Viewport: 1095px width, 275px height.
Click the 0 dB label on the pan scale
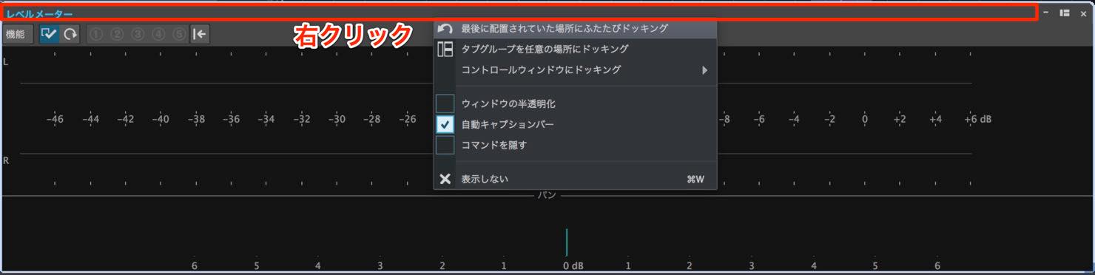[573, 265]
